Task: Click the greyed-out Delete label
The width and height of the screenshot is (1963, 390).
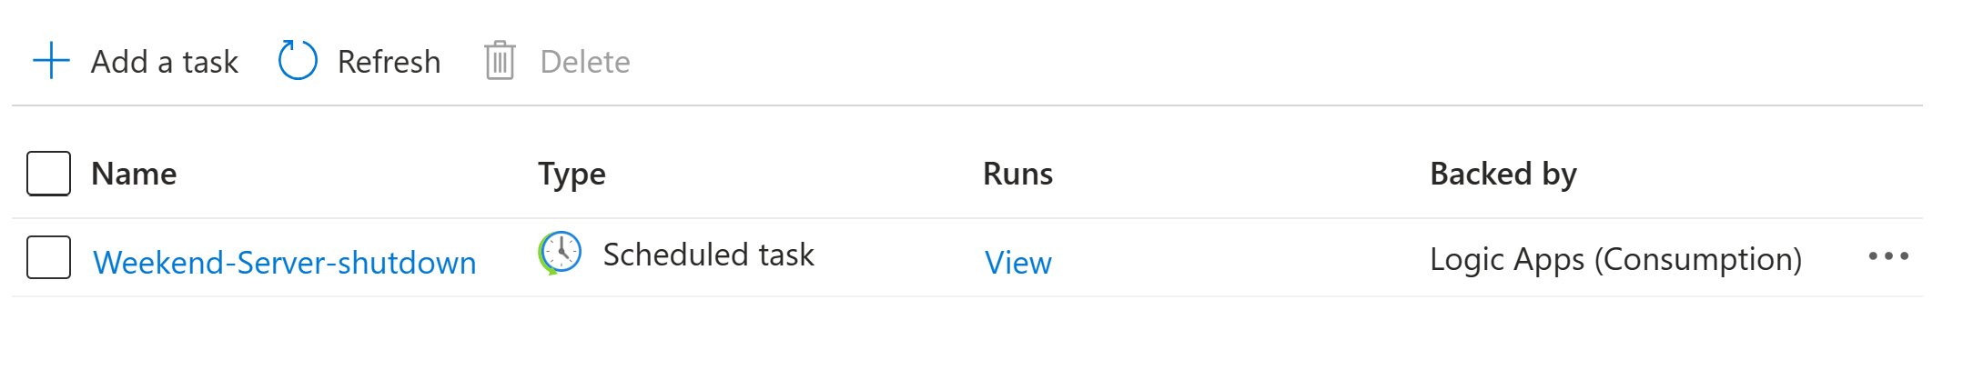Action: pos(584,62)
